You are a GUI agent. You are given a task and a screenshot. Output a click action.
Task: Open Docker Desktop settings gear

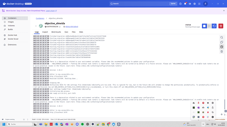coord(194,4)
